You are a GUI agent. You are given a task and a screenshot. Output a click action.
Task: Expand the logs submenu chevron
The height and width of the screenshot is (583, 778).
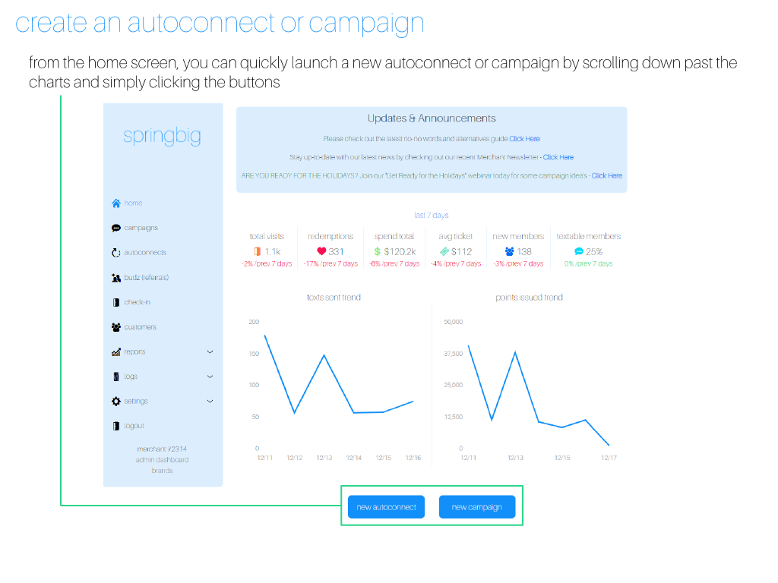coord(210,377)
